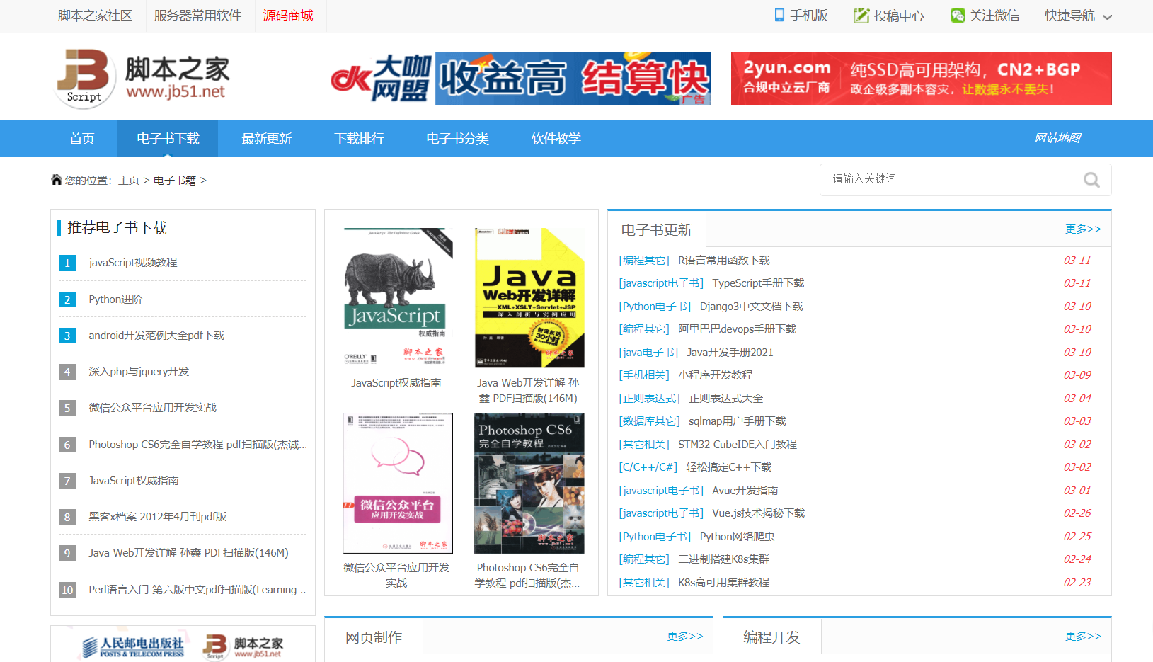Open 脚本之家社区 in top bar
1153x662 pixels.
[x=95, y=16]
